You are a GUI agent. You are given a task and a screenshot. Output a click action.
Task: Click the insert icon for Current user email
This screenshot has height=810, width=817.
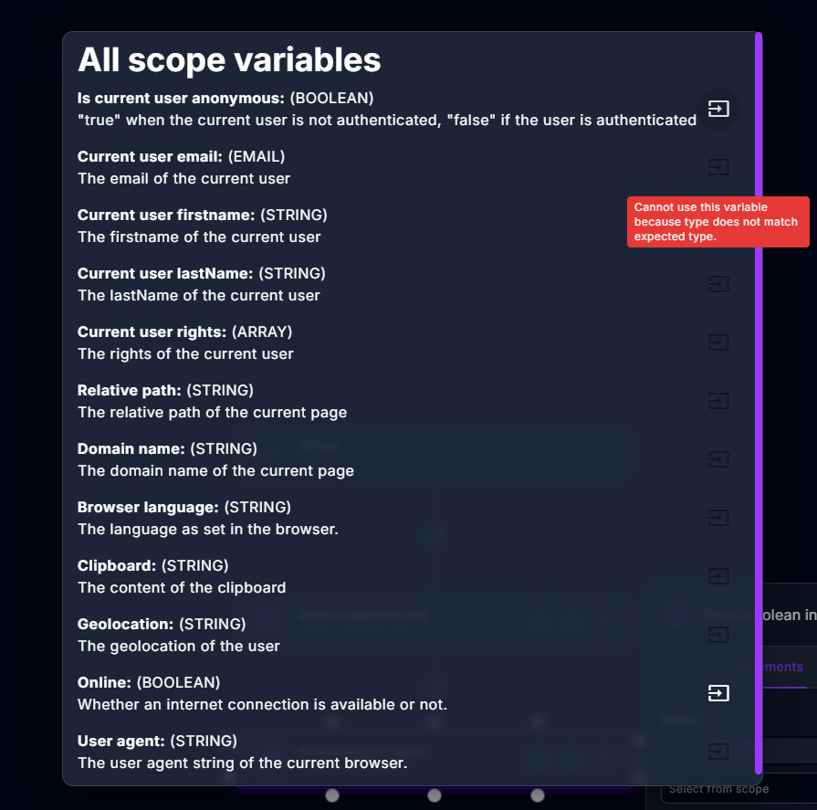(718, 167)
